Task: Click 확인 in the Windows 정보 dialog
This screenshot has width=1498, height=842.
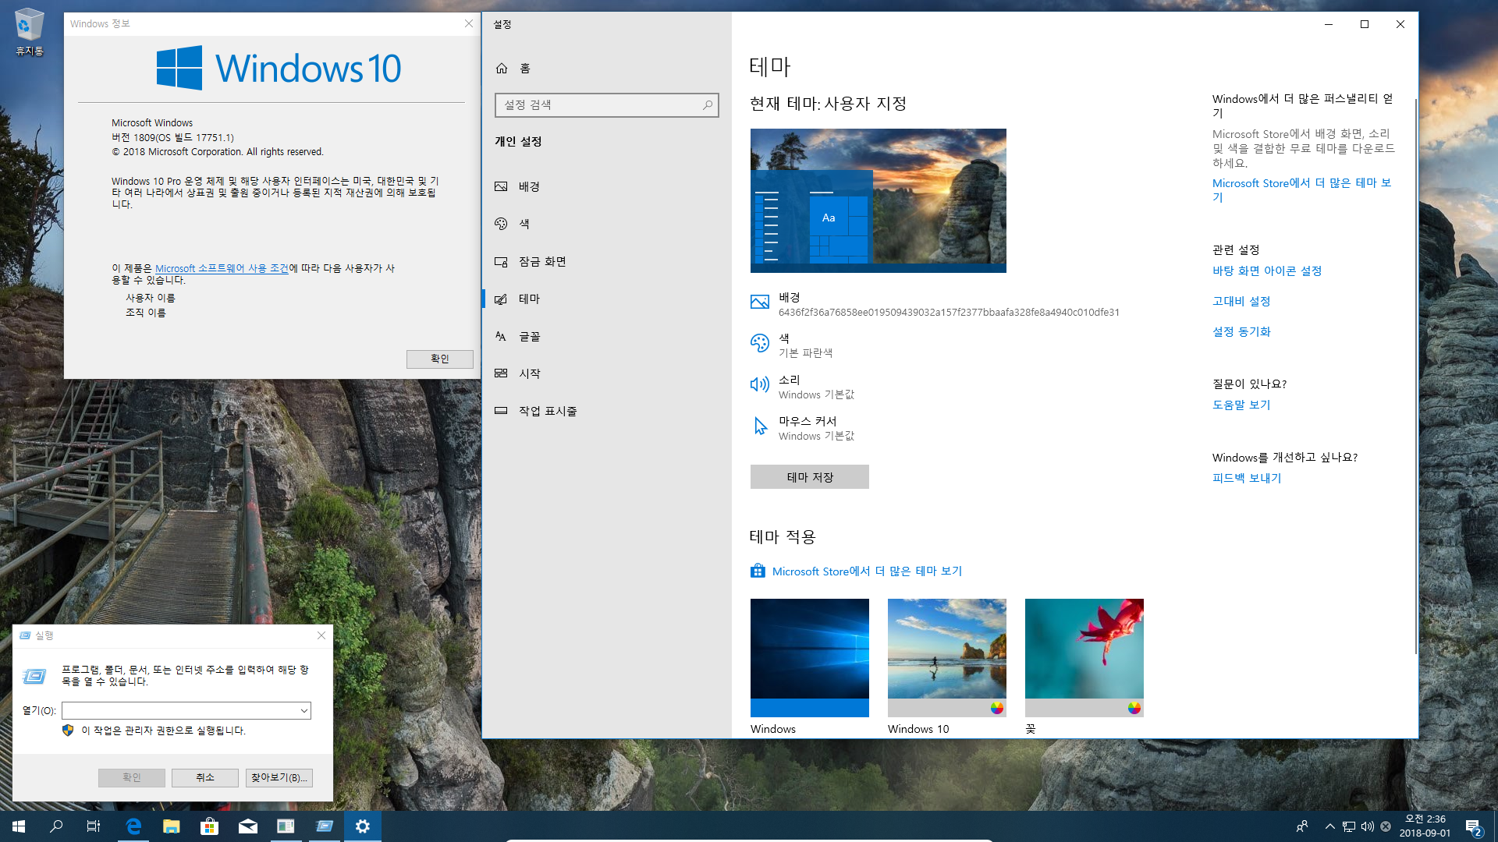Action: point(440,359)
